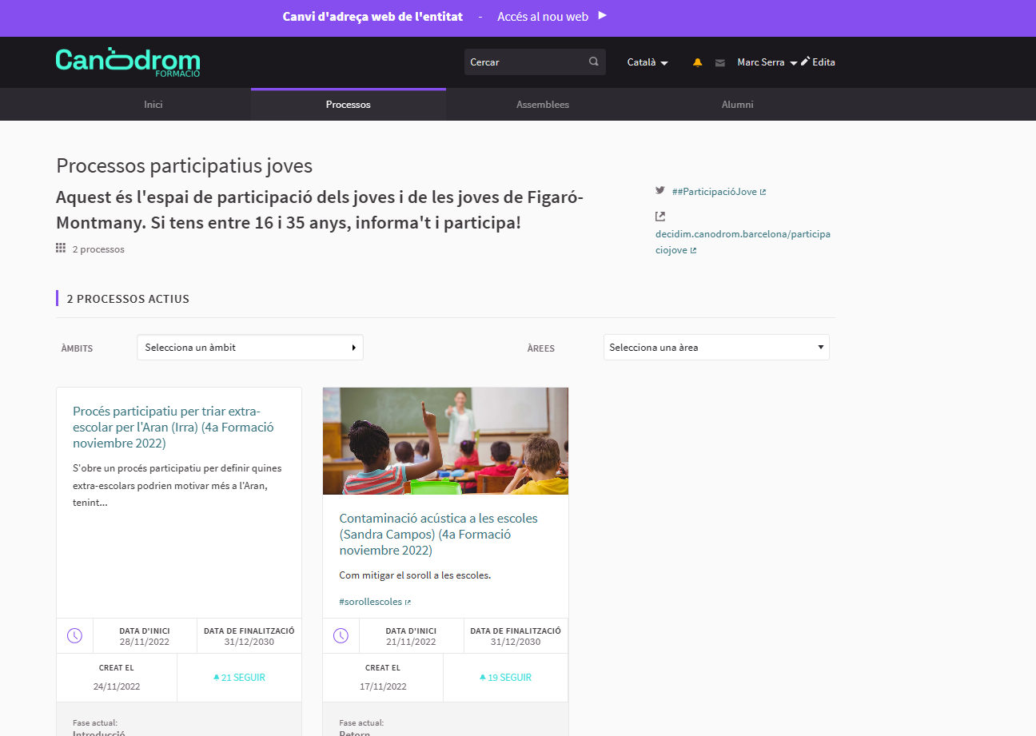The width and height of the screenshot is (1036, 736).
Task: Open the Català language dropdown
Action: pyautogui.click(x=647, y=62)
